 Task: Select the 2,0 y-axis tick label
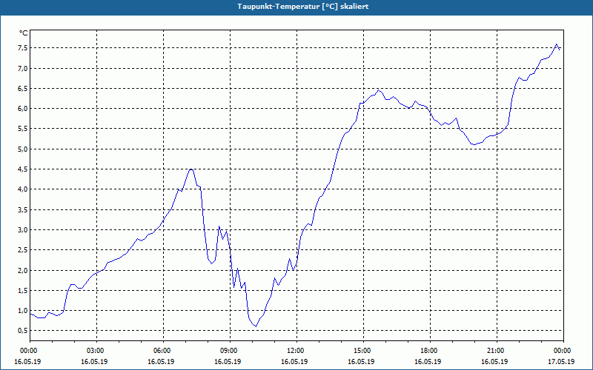pos(22,270)
